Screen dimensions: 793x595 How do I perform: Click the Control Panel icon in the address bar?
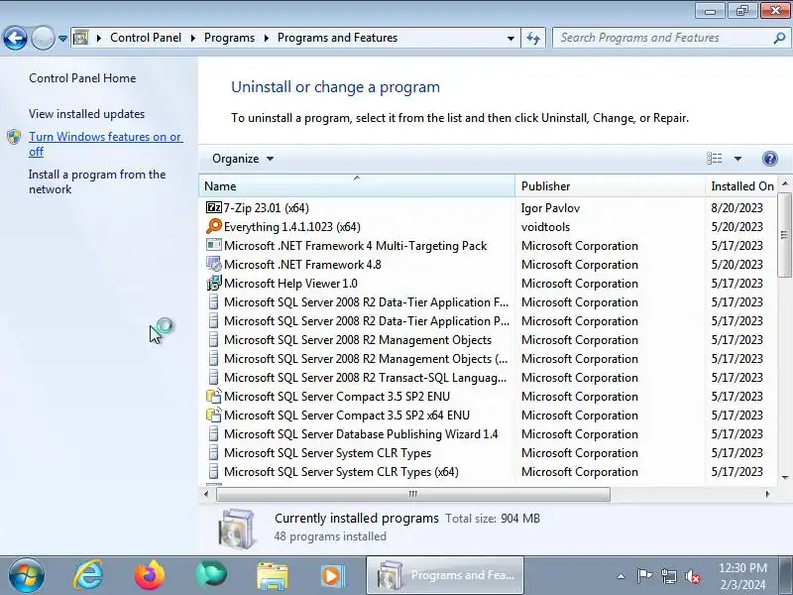click(81, 38)
